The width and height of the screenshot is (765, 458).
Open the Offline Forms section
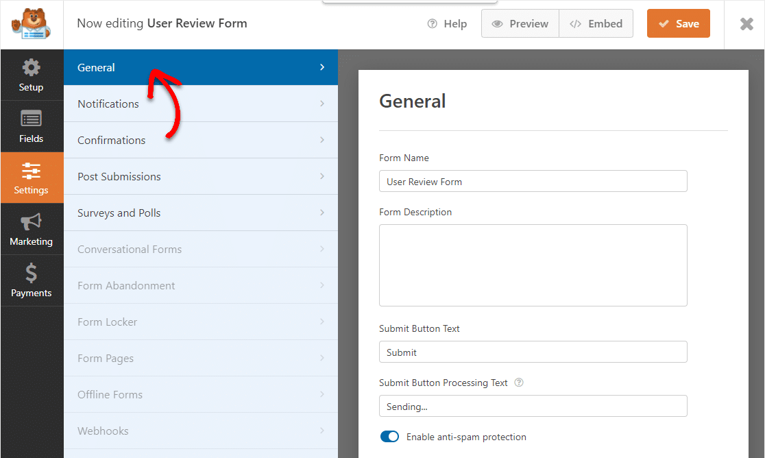pos(201,394)
